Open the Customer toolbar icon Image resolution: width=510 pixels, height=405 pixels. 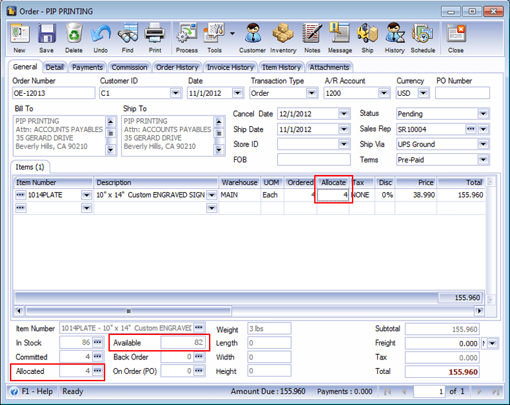pos(253,33)
